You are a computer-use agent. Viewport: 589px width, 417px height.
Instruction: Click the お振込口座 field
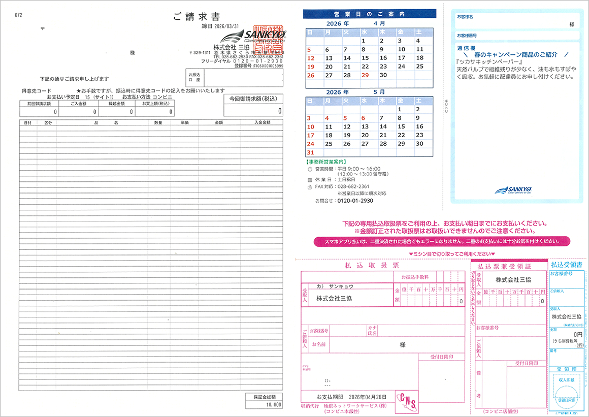(235, 78)
